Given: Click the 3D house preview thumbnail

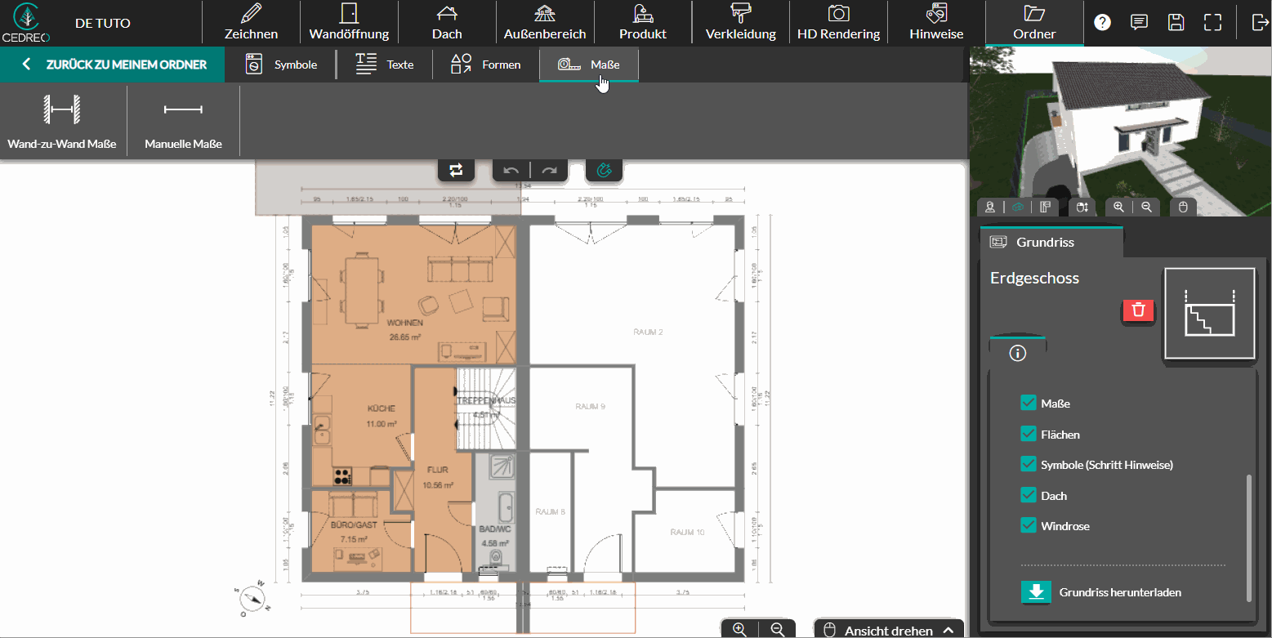Looking at the screenshot, I should coord(1119,123).
